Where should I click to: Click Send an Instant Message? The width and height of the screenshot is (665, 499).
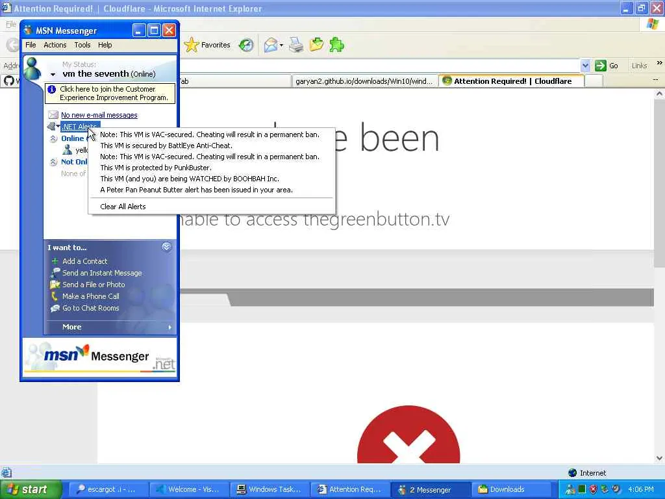click(x=102, y=274)
